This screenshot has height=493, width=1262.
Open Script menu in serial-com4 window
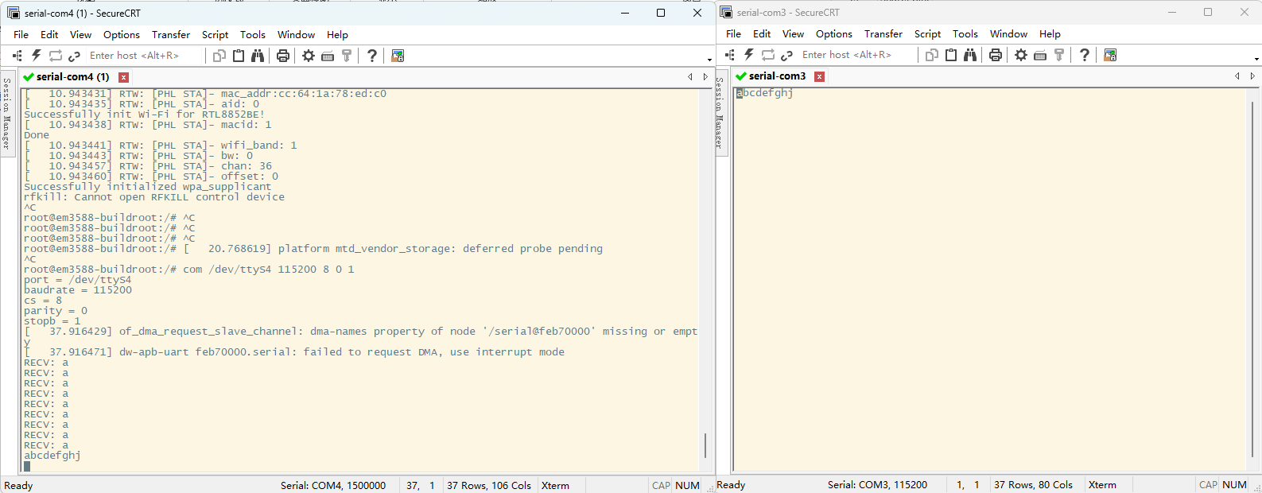click(215, 35)
